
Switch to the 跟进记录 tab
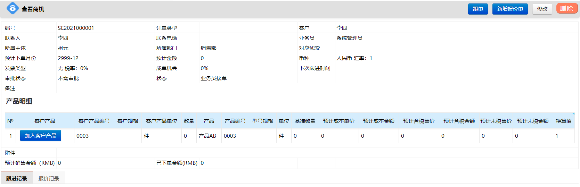point(17,178)
